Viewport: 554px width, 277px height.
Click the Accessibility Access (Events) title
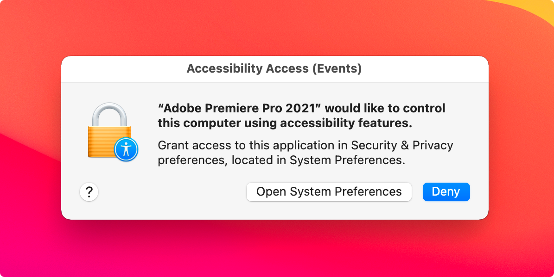click(x=274, y=68)
